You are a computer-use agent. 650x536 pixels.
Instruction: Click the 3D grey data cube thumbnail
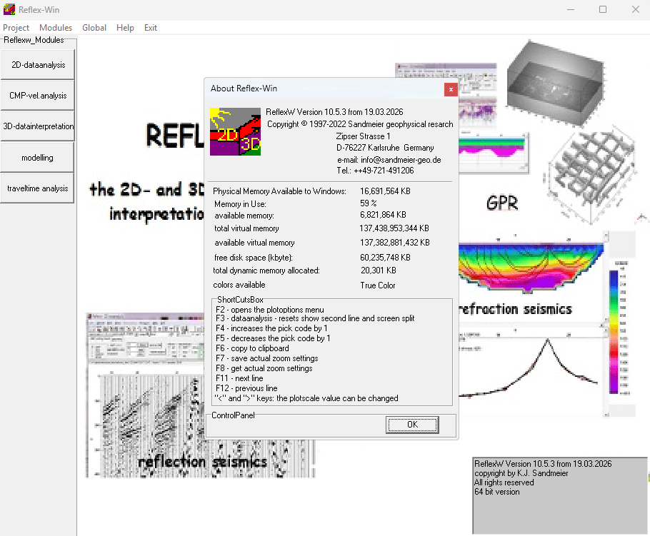pyautogui.click(x=555, y=83)
